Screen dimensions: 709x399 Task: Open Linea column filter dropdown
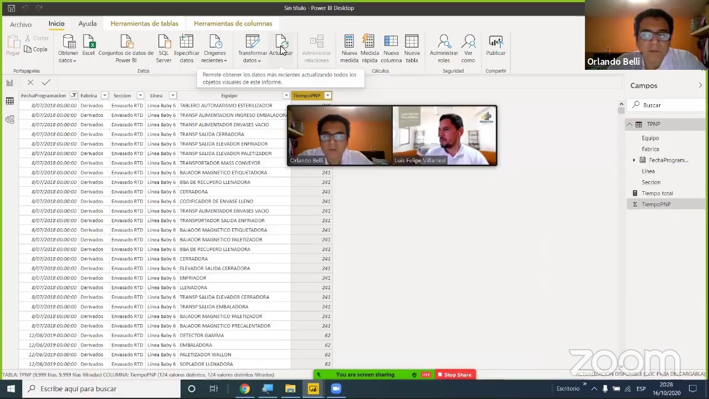click(172, 95)
